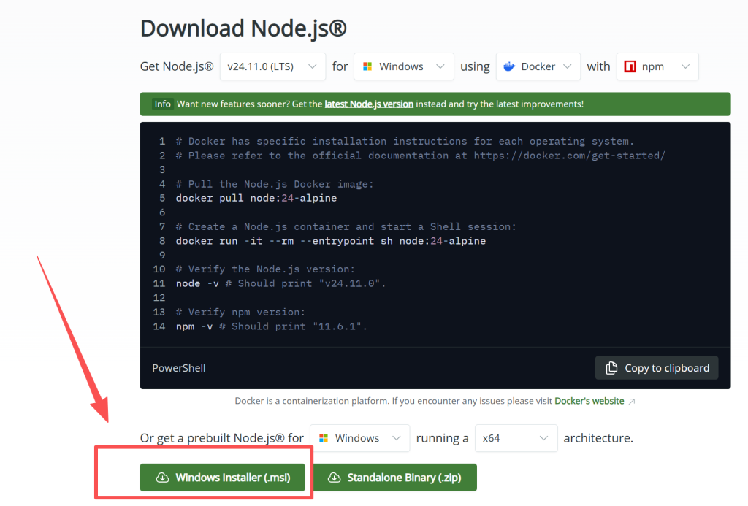Visit the Docker's website link
The width and height of the screenshot is (748, 506).
pyautogui.click(x=589, y=401)
